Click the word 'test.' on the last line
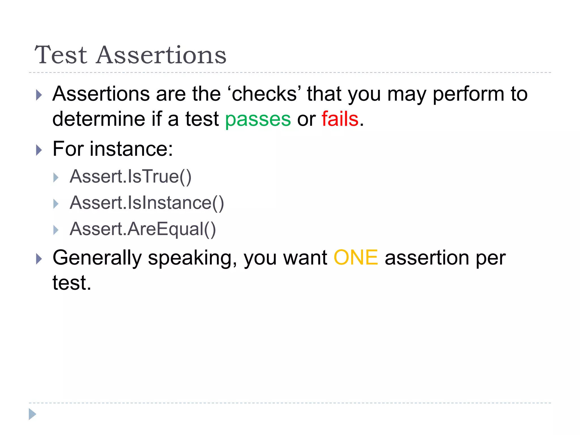This screenshot has height=435, width=580. click(72, 283)
